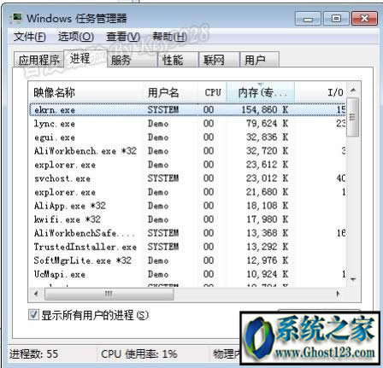Viewport: 383px width, 368px height.
Task: Select the UcMapi.exe process row
Action: (x=187, y=274)
